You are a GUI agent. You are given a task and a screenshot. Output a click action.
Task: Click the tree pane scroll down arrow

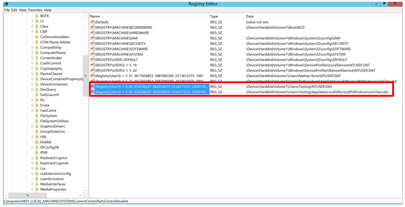click(x=86, y=190)
